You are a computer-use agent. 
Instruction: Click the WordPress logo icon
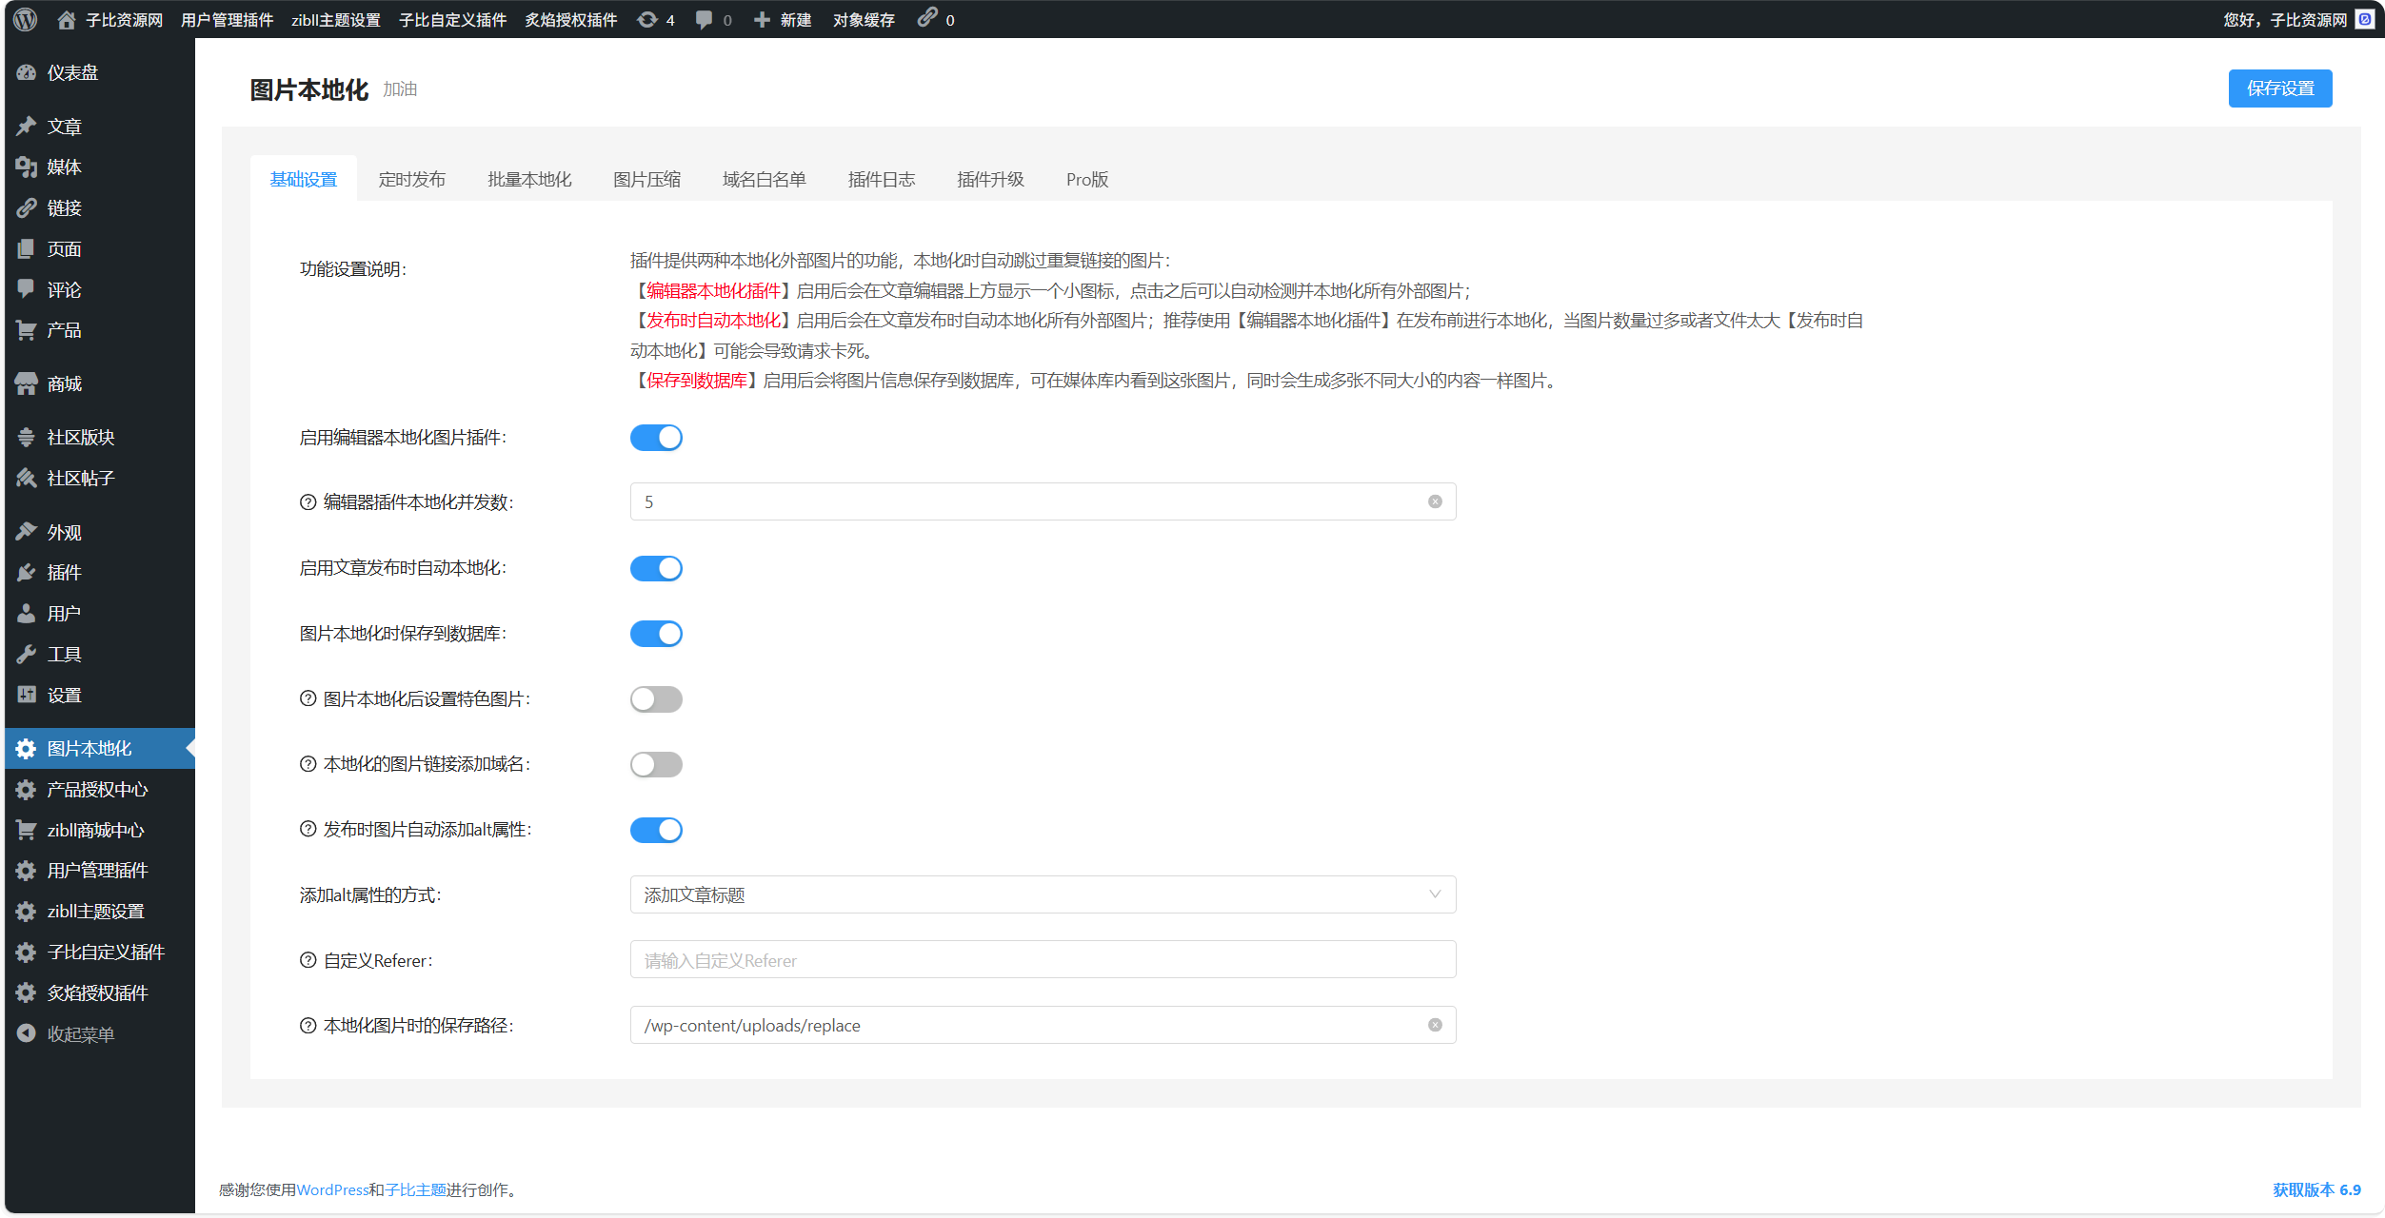(26, 19)
